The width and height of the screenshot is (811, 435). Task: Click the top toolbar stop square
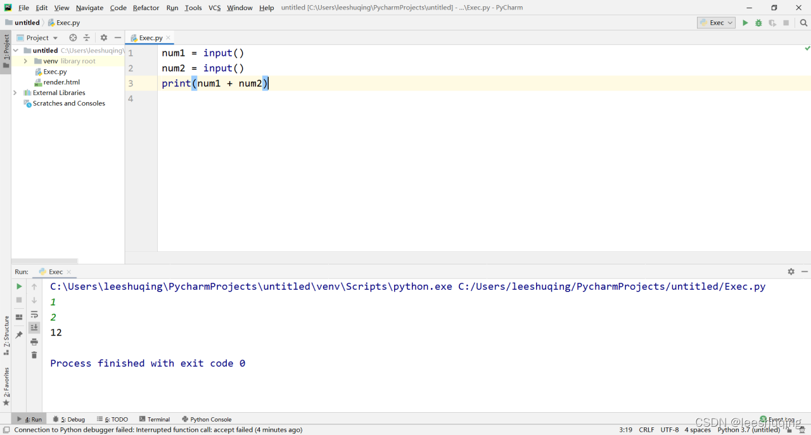pyautogui.click(x=786, y=23)
